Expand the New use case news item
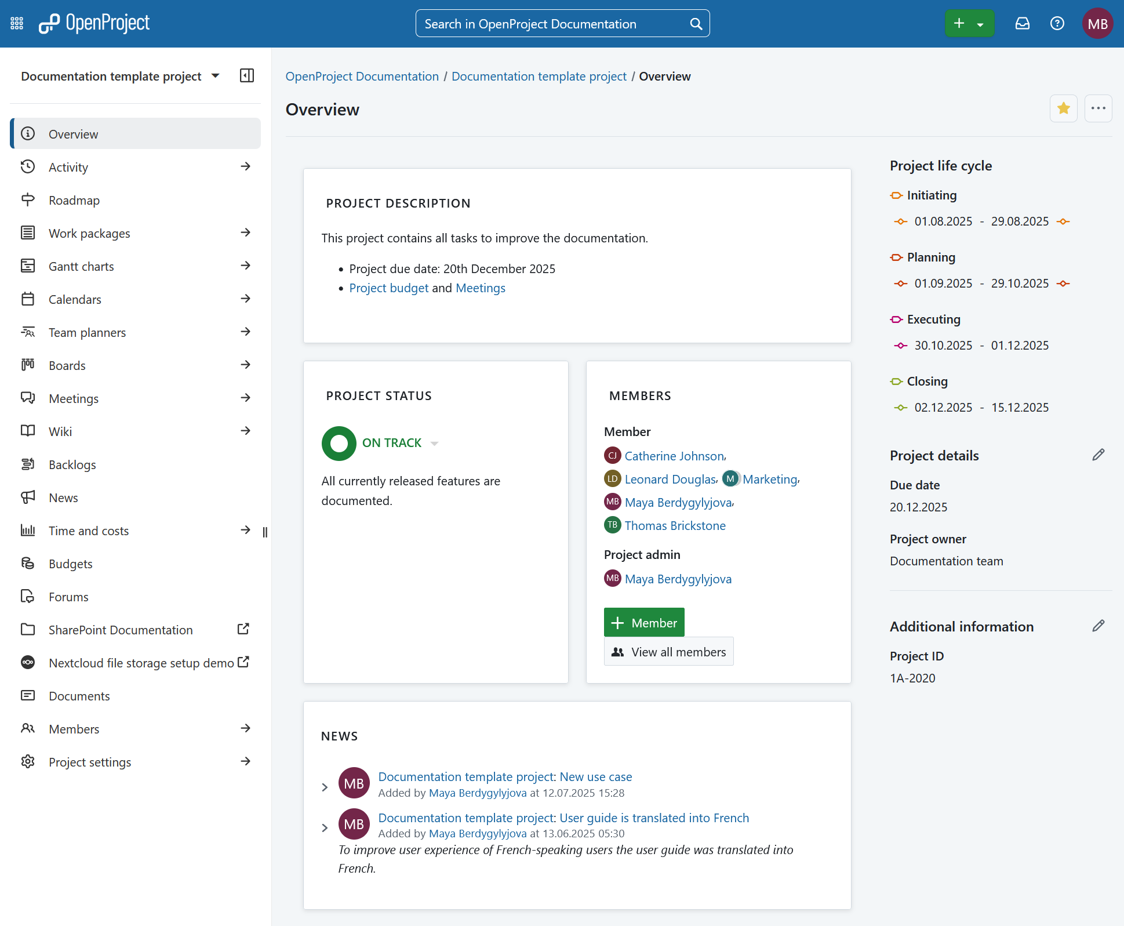This screenshot has width=1124, height=926. coord(325,787)
